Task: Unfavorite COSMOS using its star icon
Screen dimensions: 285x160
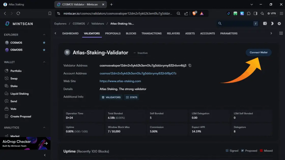Action: click(44, 43)
